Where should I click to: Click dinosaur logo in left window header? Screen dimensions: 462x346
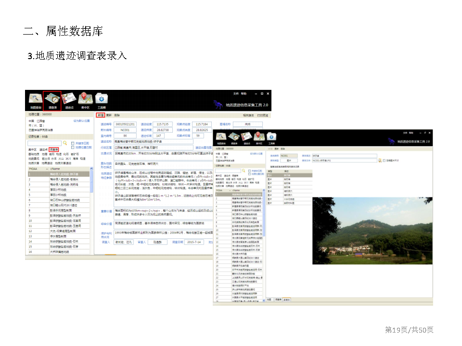point(218,104)
